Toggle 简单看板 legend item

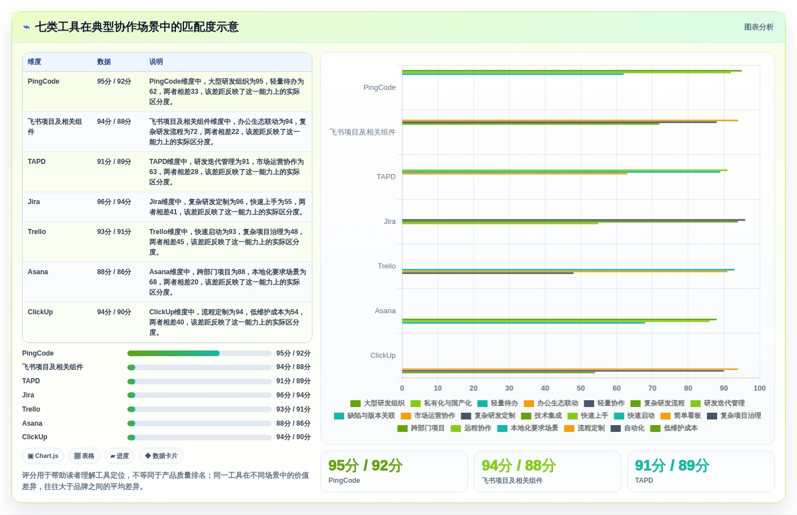[680, 416]
